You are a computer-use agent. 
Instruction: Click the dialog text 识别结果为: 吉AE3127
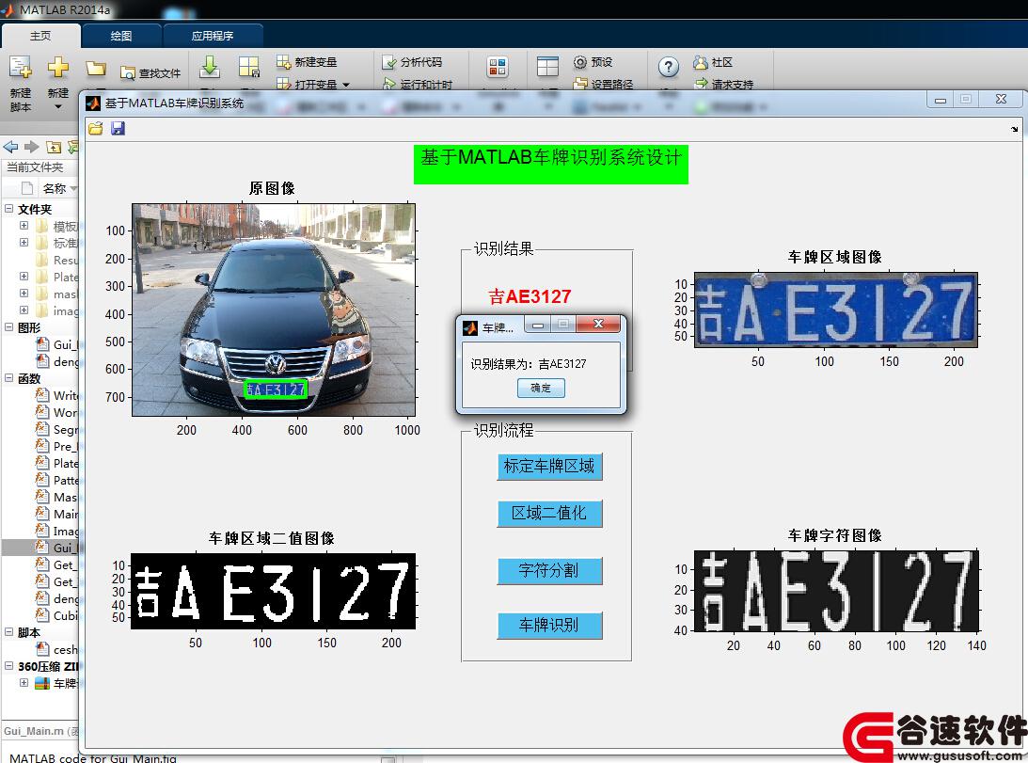pos(529,363)
